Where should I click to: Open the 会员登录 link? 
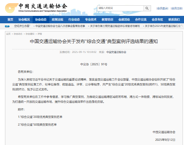click(x=162, y=8)
